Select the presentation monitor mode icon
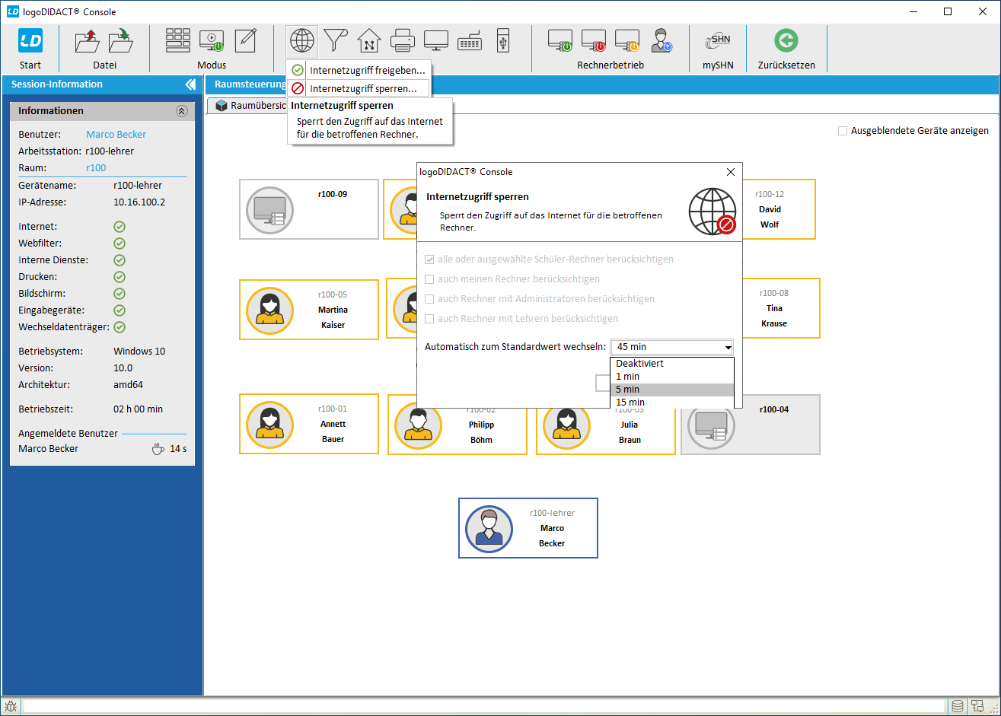 tap(212, 40)
